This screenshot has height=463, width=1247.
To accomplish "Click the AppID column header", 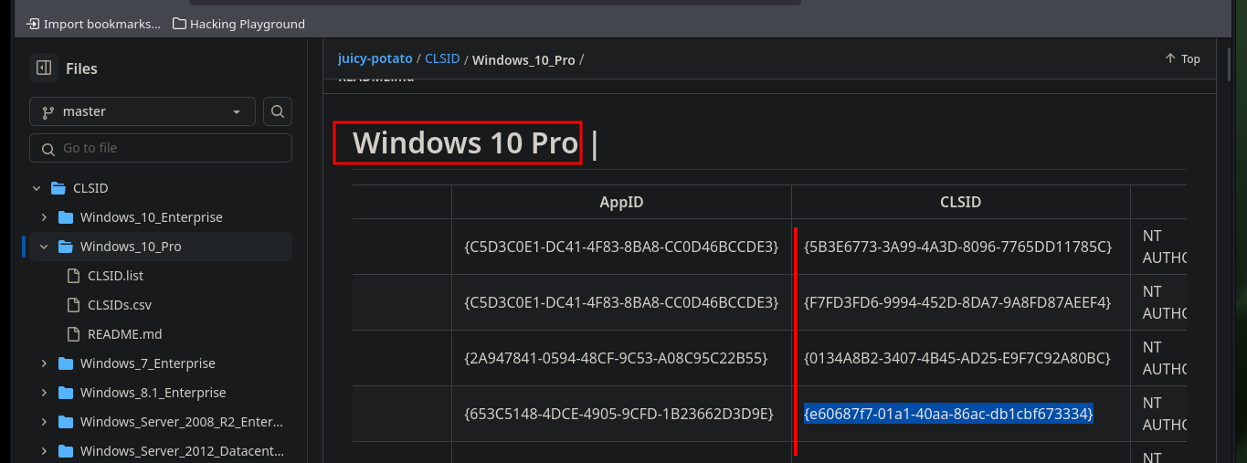I will pos(621,202).
